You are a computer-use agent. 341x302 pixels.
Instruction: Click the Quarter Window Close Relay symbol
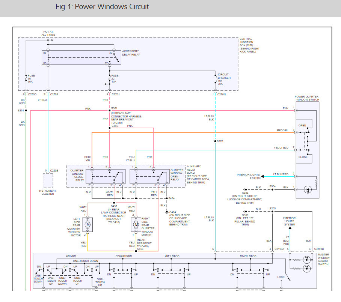click(x=106, y=176)
